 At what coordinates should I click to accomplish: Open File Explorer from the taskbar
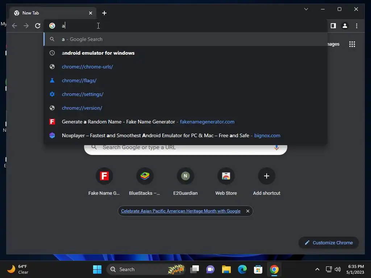(226, 269)
